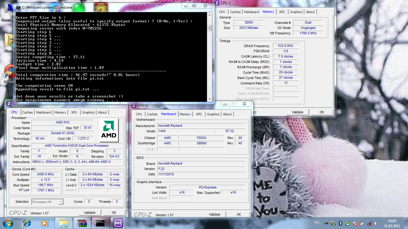Select Caches tab in the Mainboard window
The height and width of the screenshot is (229, 408).
pos(152,114)
